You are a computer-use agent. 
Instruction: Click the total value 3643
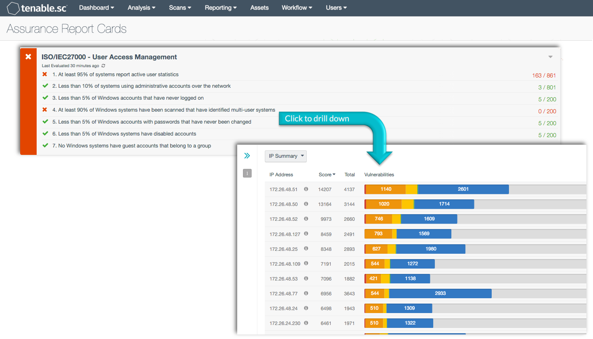350,294
